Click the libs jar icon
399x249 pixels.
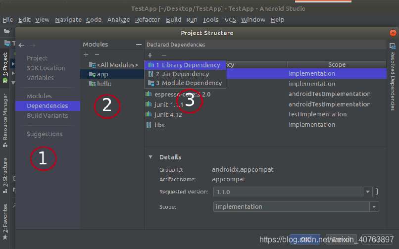click(x=149, y=125)
